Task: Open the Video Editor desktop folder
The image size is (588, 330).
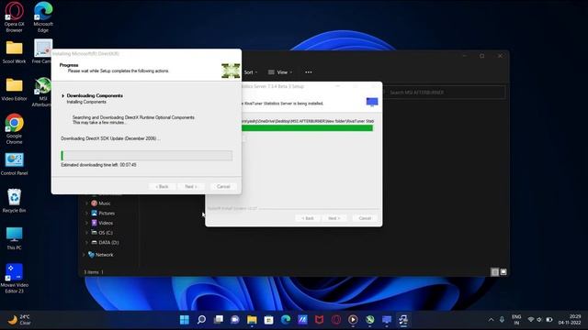Action: (x=15, y=90)
